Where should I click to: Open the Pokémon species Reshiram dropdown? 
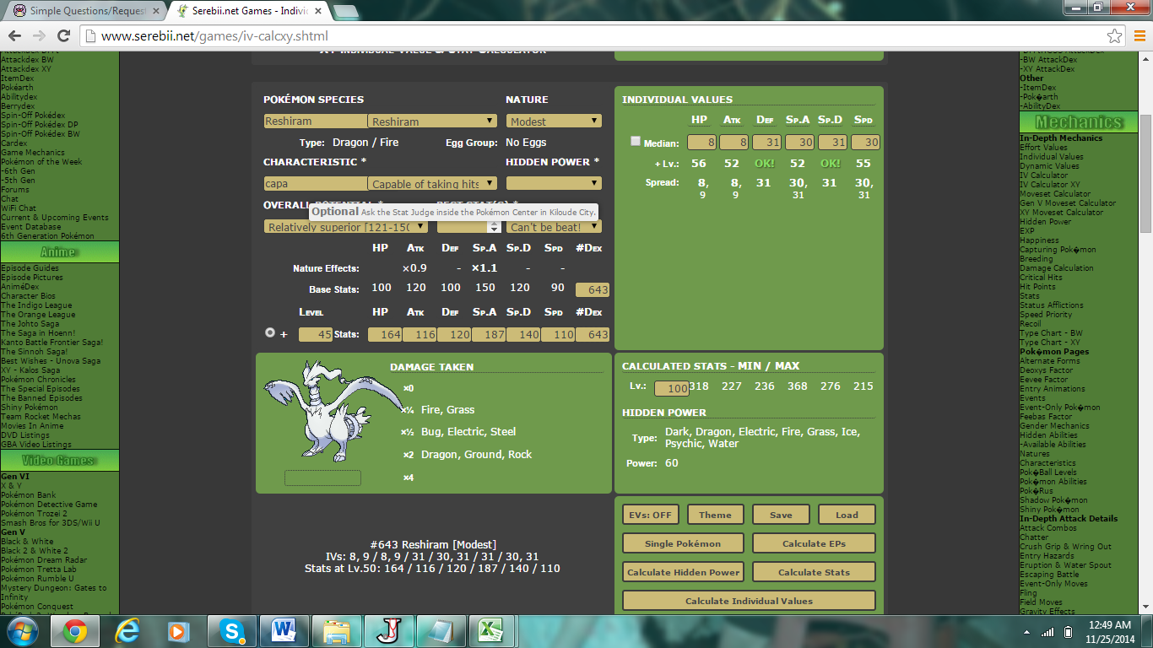432,121
